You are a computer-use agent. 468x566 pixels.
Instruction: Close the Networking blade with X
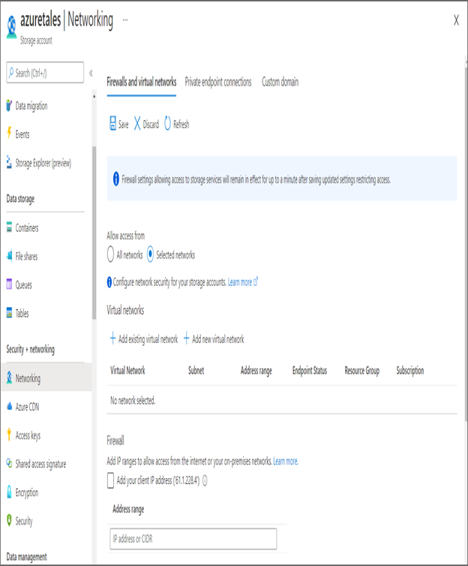point(456,20)
